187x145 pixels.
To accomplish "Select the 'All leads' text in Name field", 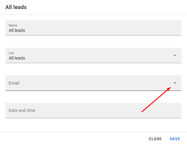I will click(x=17, y=30).
